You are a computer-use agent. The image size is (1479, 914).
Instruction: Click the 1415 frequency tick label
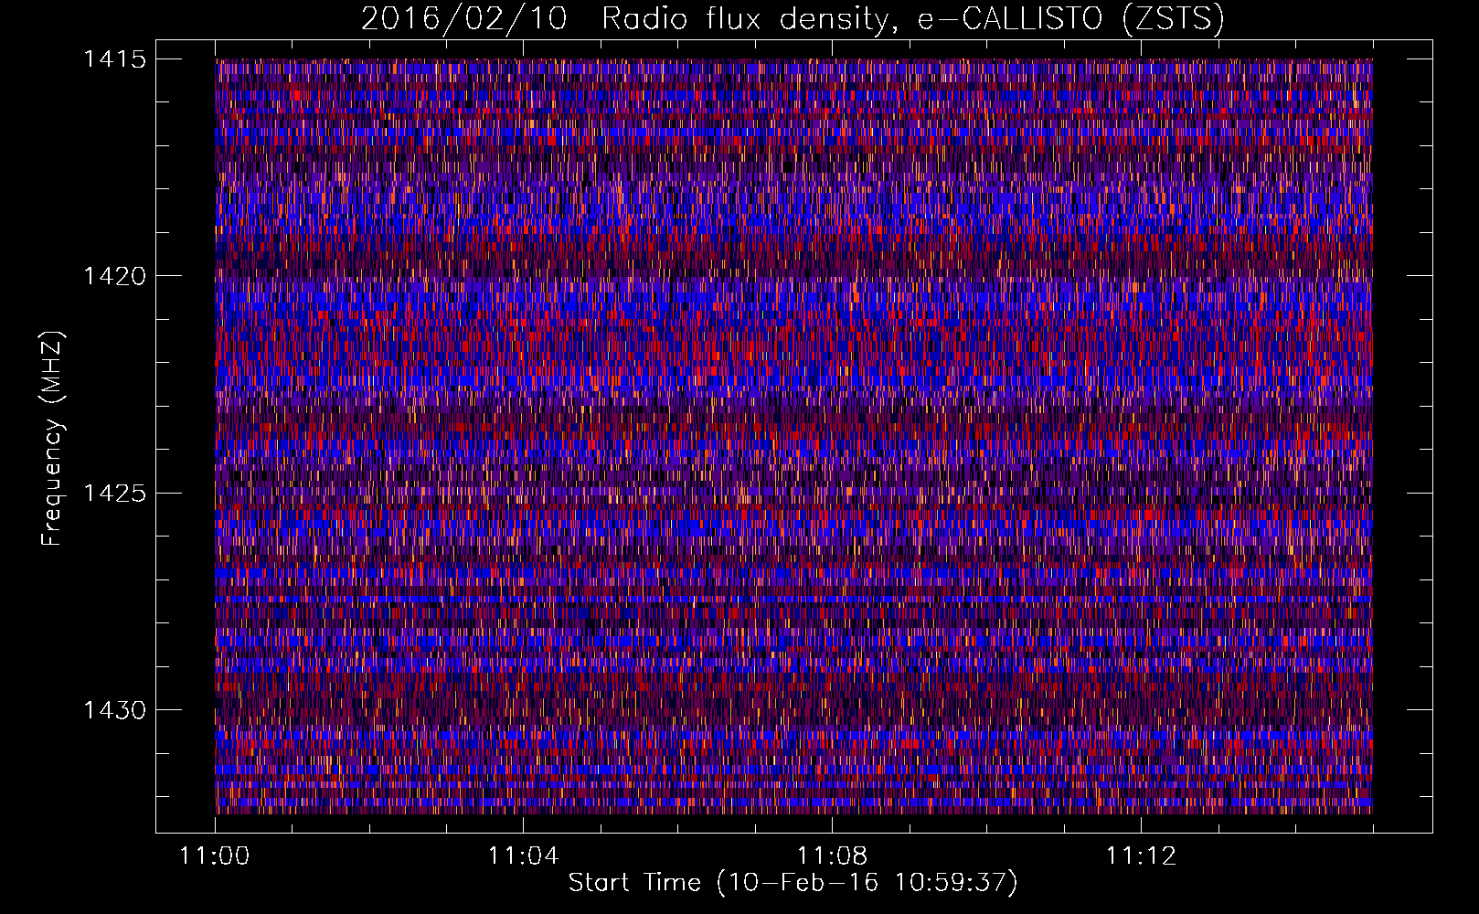114,59
